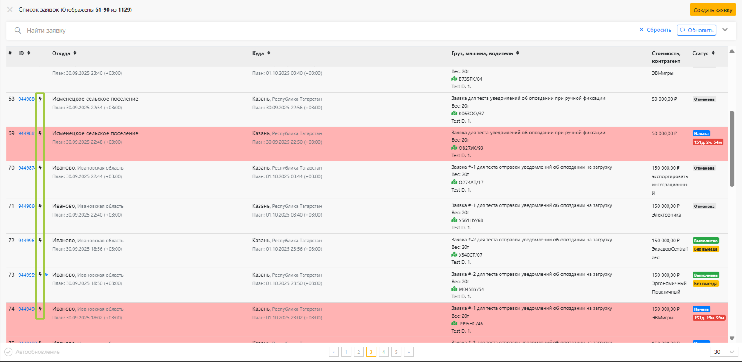Click the table's vertical scrollbar thumb
This screenshot has width=742, height=362.
pos(732,149)
